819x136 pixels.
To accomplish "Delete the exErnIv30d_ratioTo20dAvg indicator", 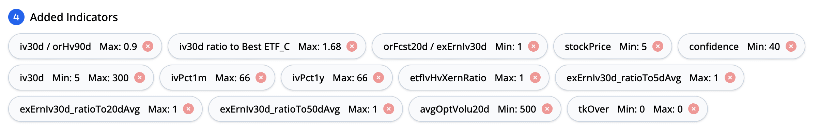I will click(x=188, y=109).
